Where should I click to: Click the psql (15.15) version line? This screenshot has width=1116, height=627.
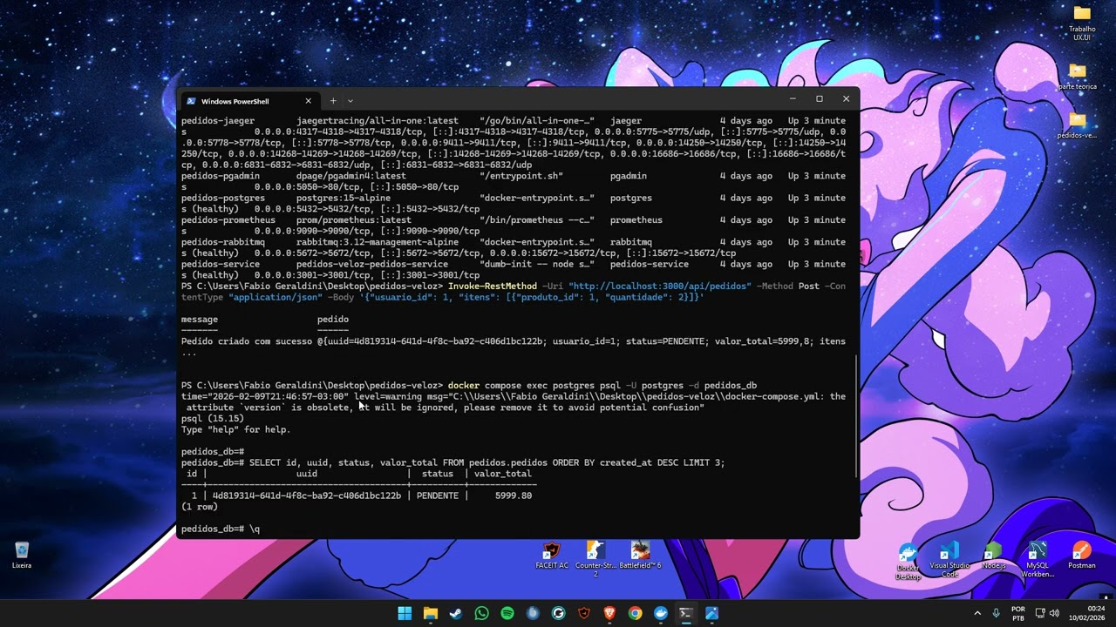pos(213,419)
